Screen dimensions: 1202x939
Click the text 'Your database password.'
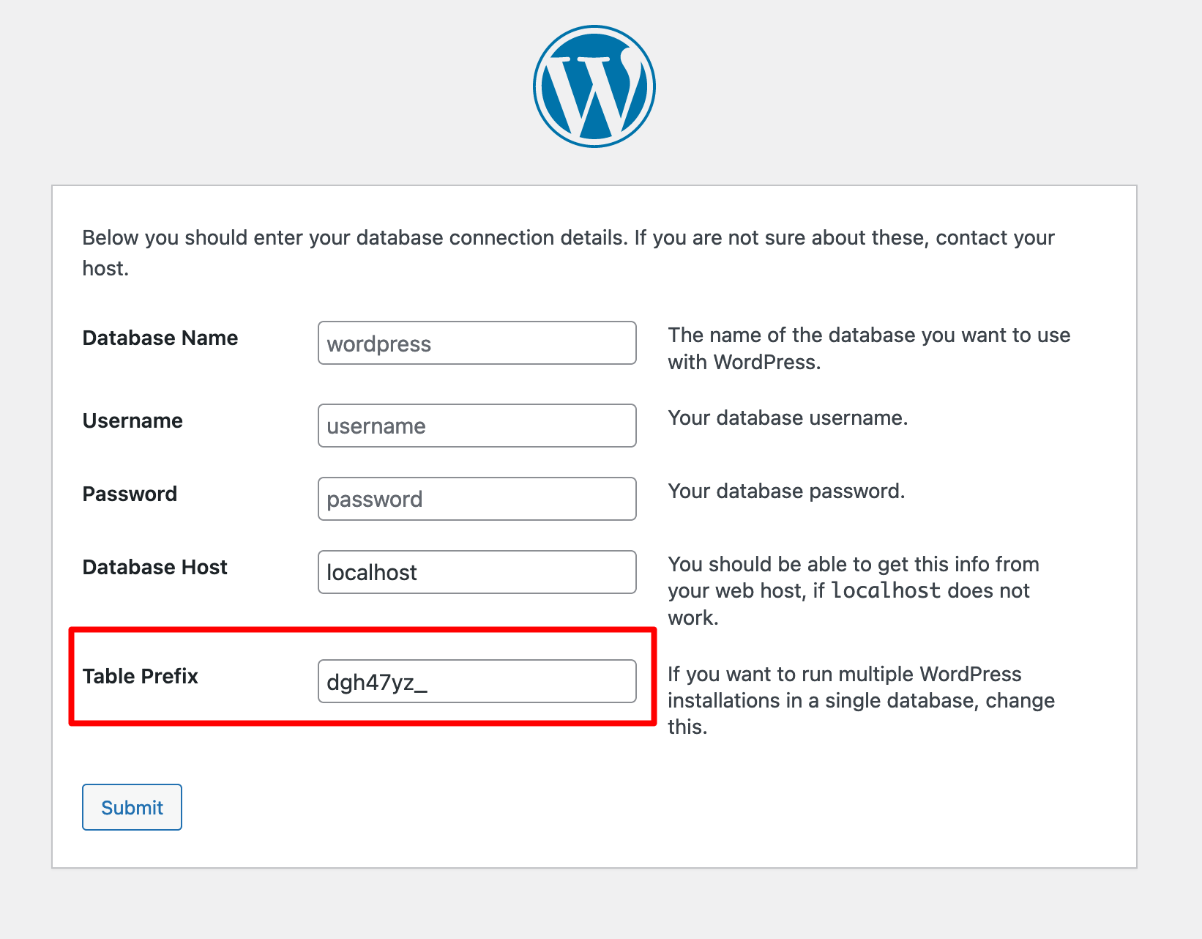(x=786, y=491)
